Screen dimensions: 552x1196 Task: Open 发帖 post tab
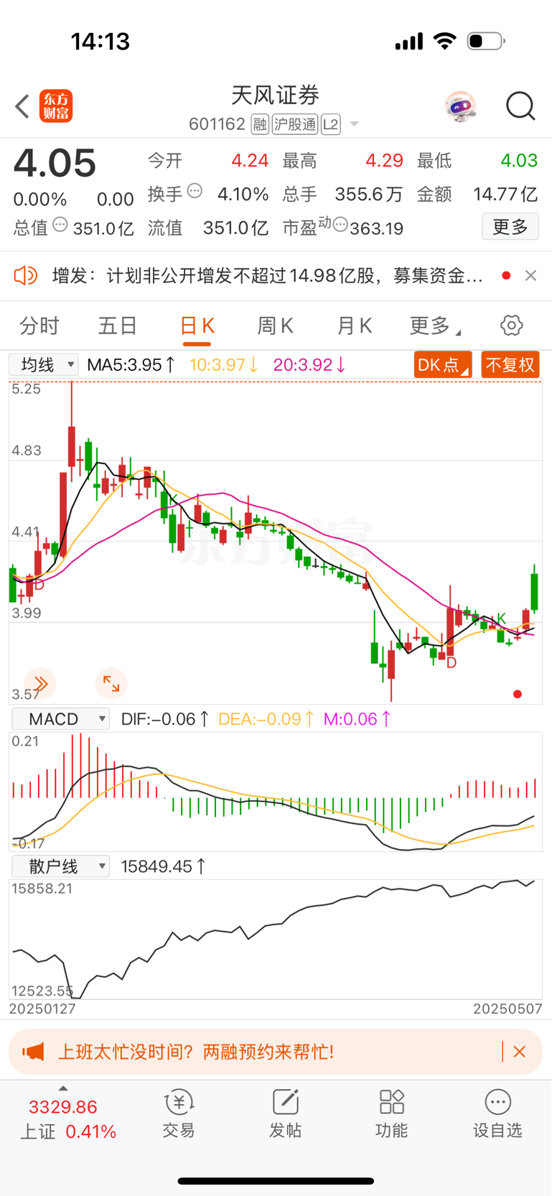coord(285,1113)
